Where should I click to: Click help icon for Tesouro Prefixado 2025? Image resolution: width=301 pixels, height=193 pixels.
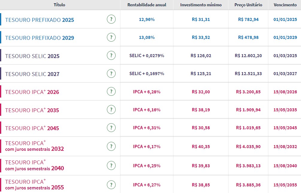pyautogui.click(x=111, y=19)
